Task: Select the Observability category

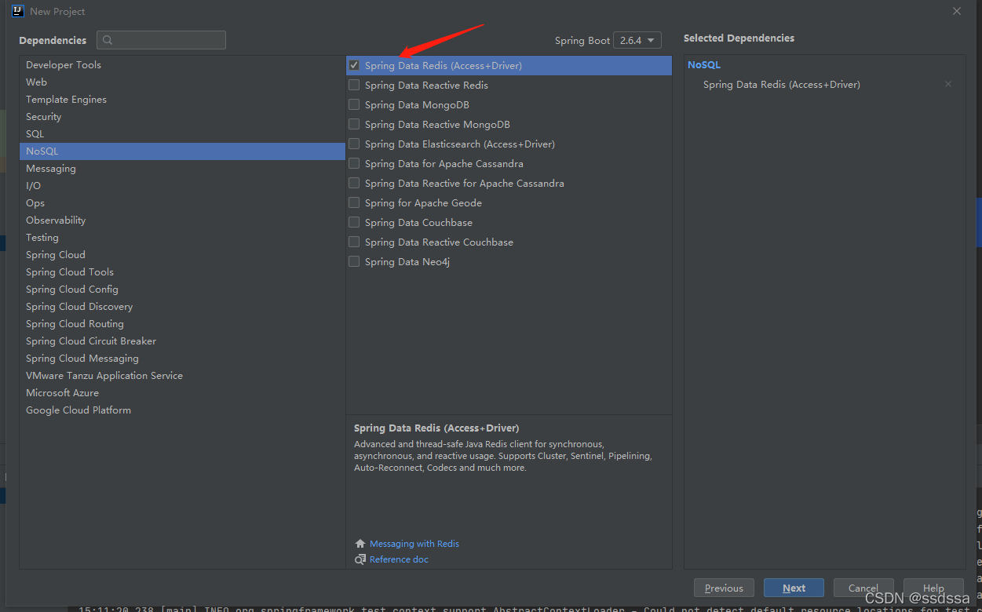Action: tap(182, 220)
